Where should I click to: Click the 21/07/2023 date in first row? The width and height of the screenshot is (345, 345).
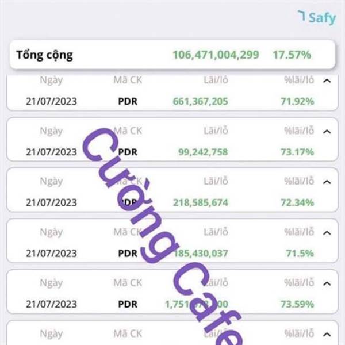coord(51,102)
